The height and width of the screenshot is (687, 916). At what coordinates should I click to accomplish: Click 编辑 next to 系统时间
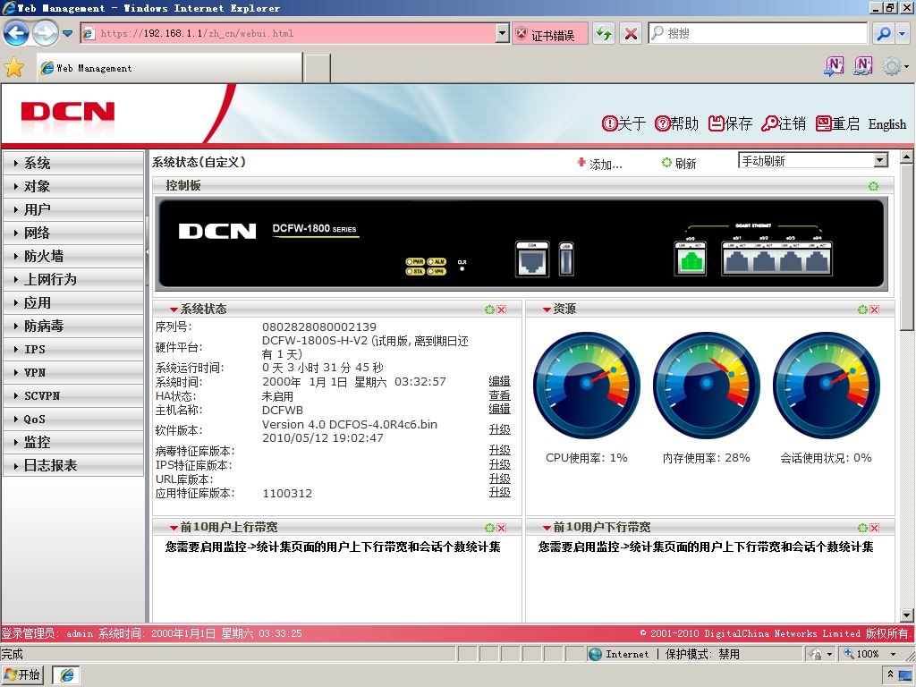pos(499,381)
